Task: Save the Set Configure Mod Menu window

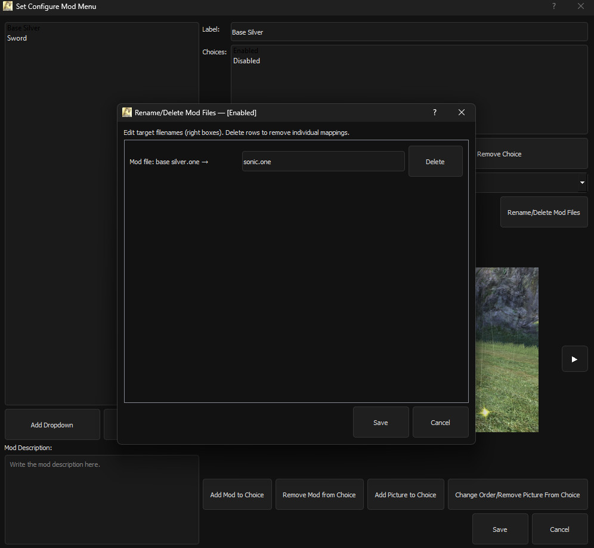Action: click(x=500, y=529)
